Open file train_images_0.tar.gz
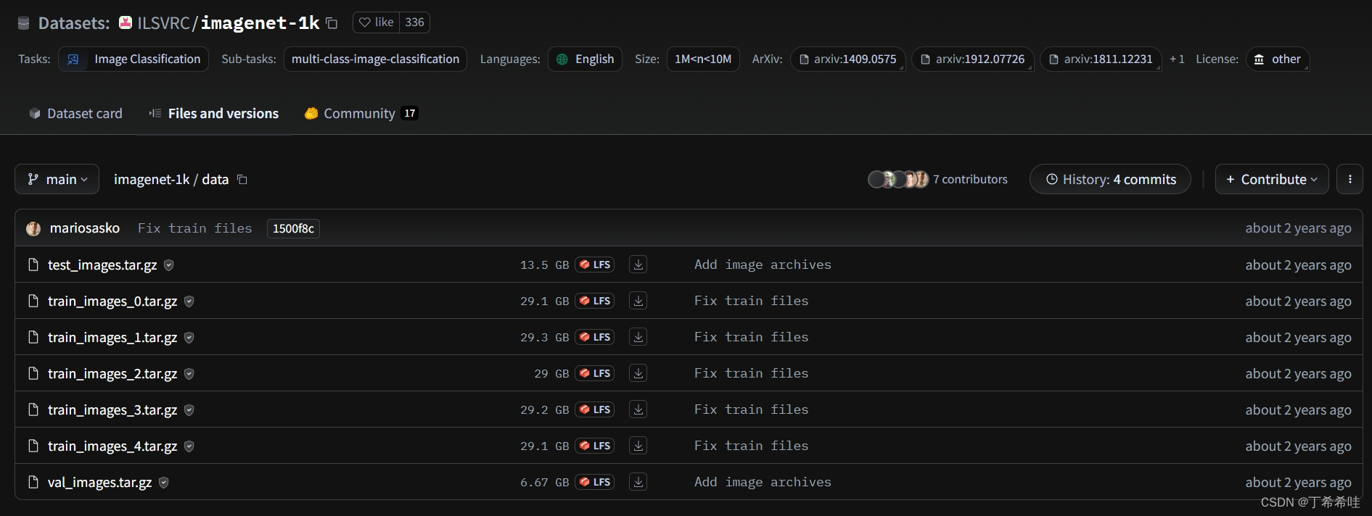 coord(112,301)
